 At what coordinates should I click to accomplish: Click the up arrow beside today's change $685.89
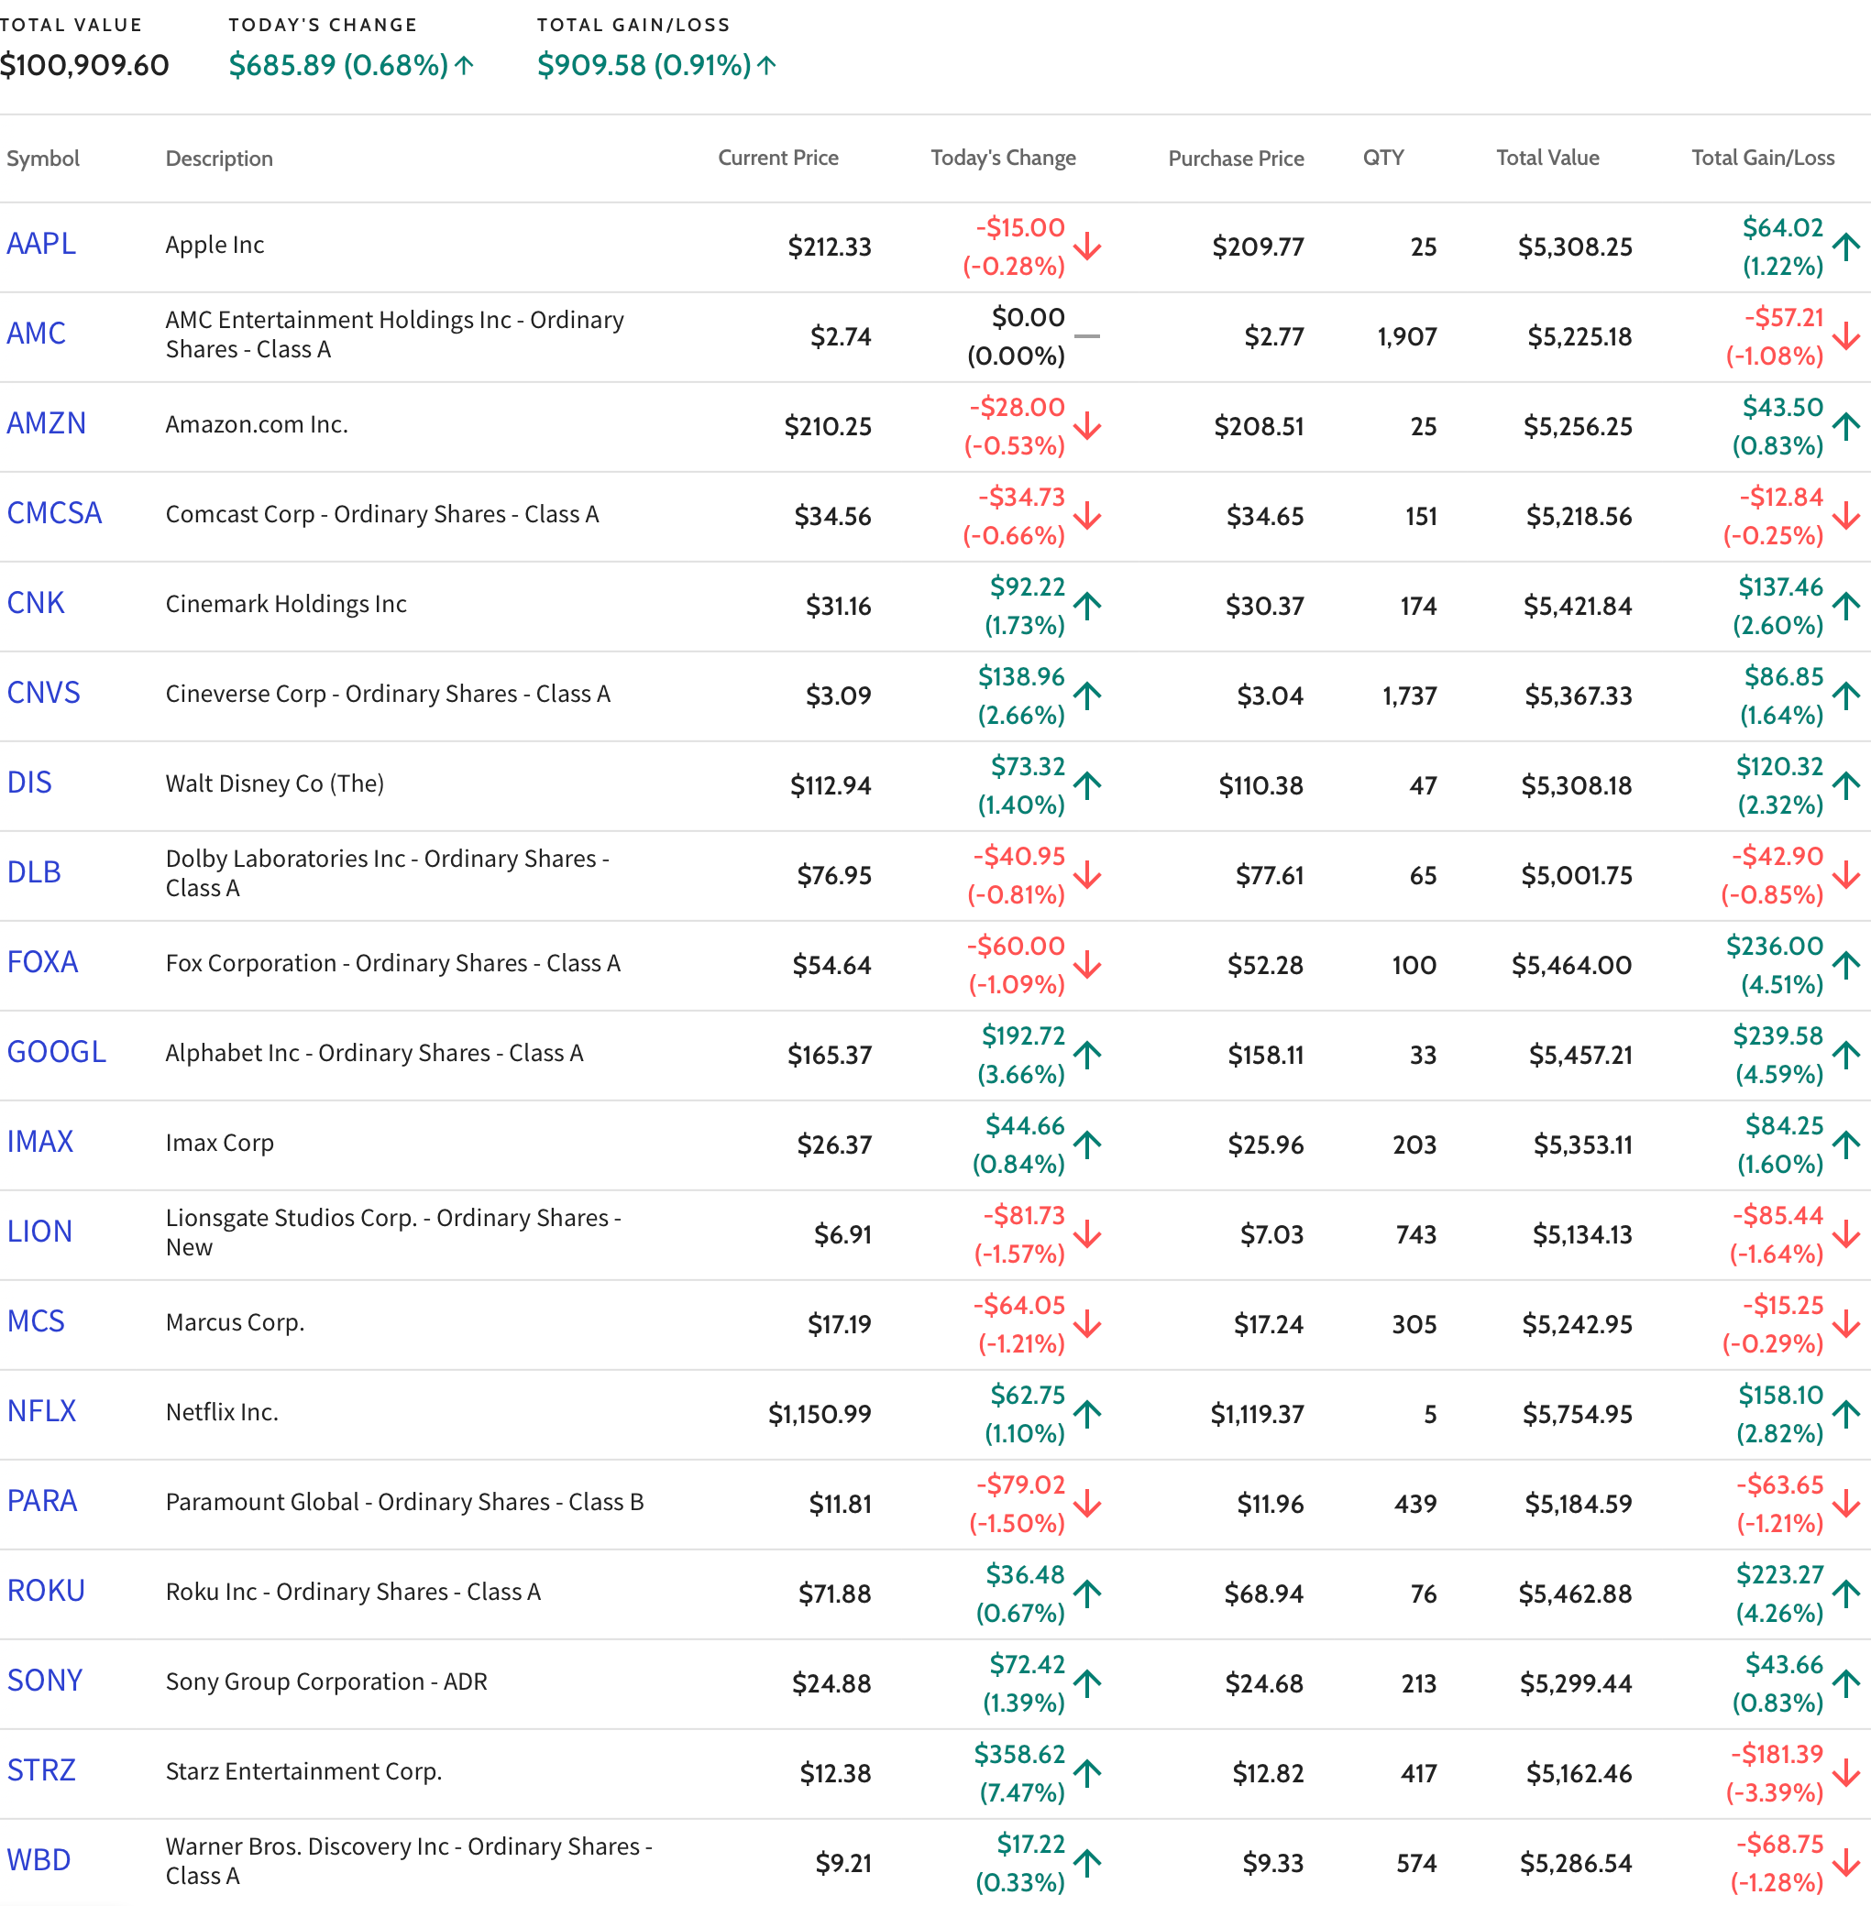(x=465, y=66)
